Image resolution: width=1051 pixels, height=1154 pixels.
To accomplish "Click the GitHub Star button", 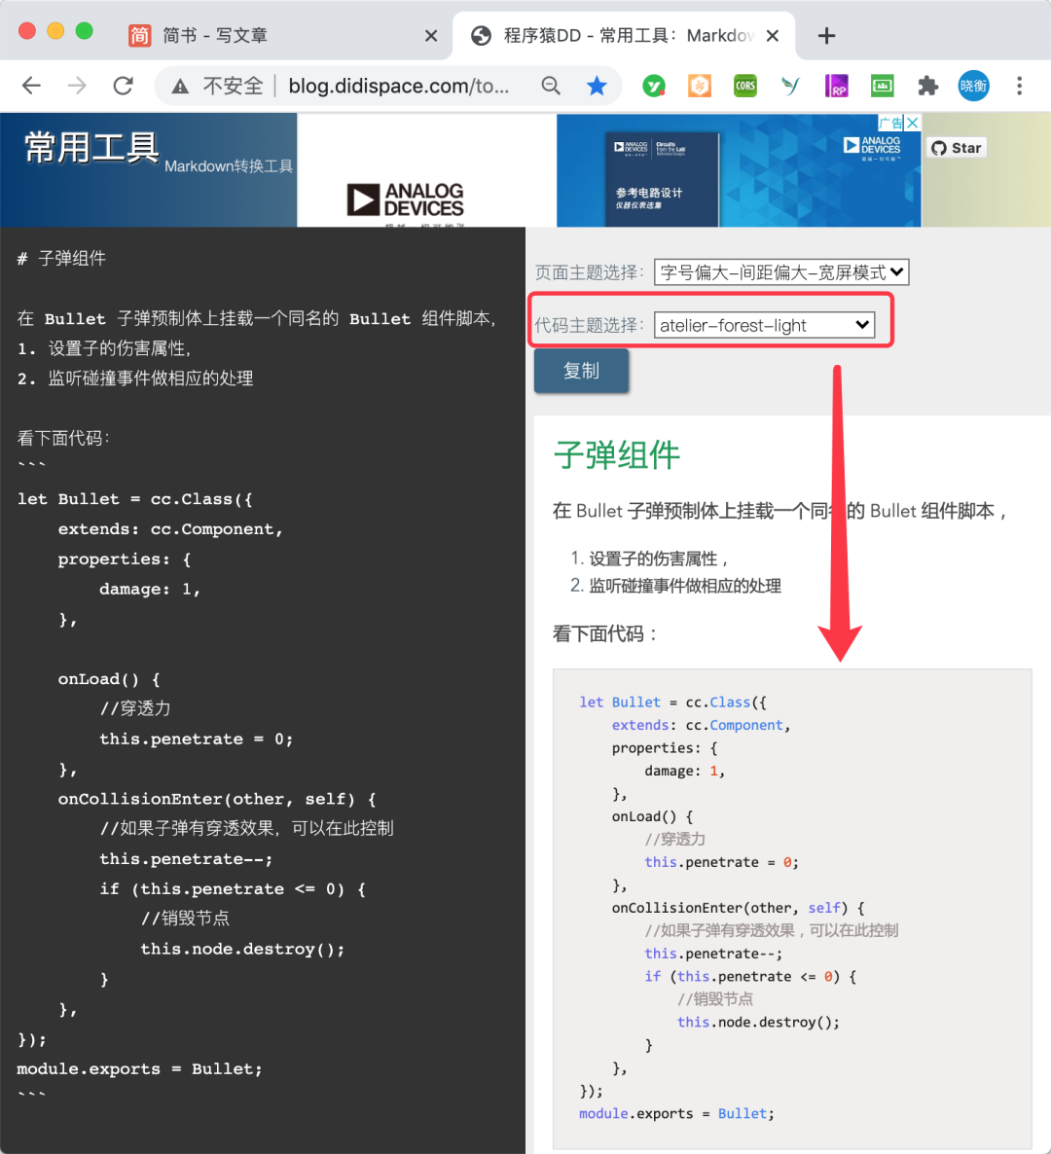I will pos(956,148).
